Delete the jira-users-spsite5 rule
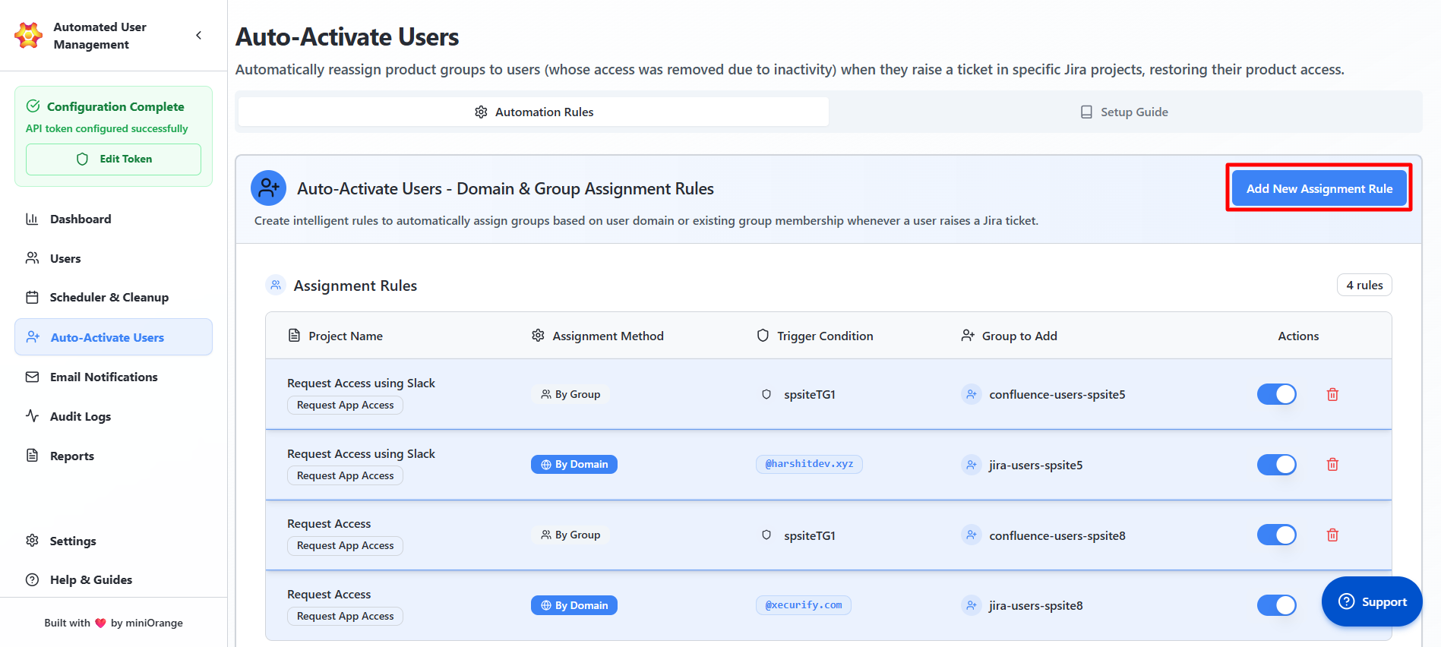This screenshot has height=647, width=1441. pos(1332,465)
